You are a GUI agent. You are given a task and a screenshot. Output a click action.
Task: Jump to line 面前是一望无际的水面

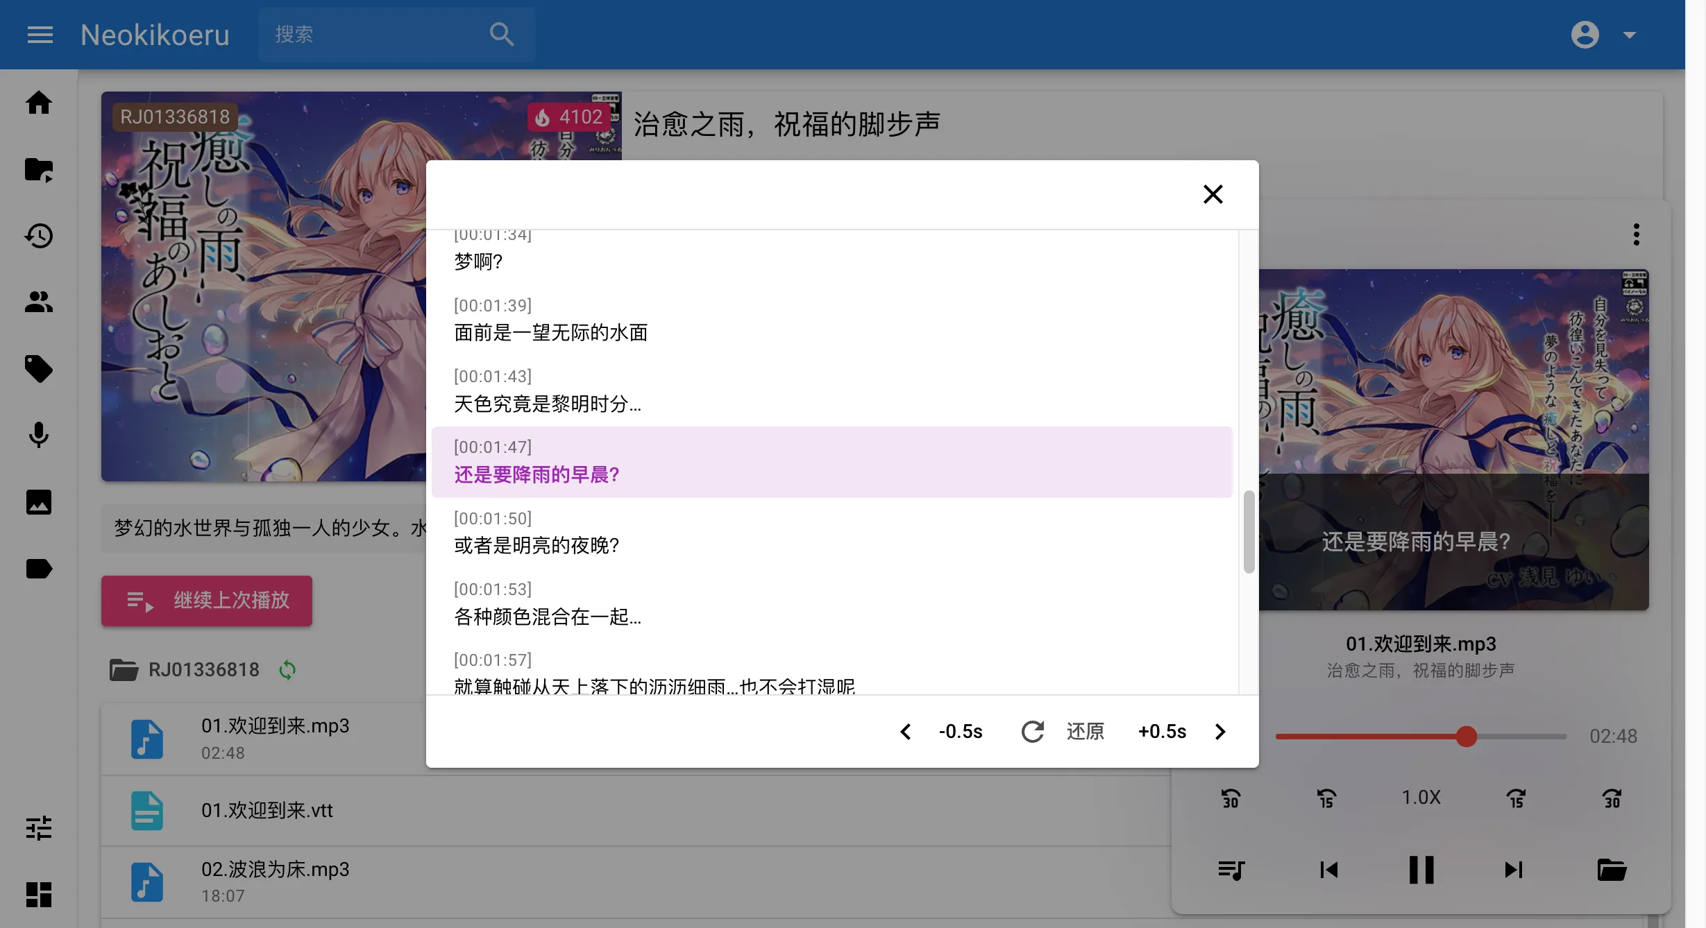[x=831, y=320]
